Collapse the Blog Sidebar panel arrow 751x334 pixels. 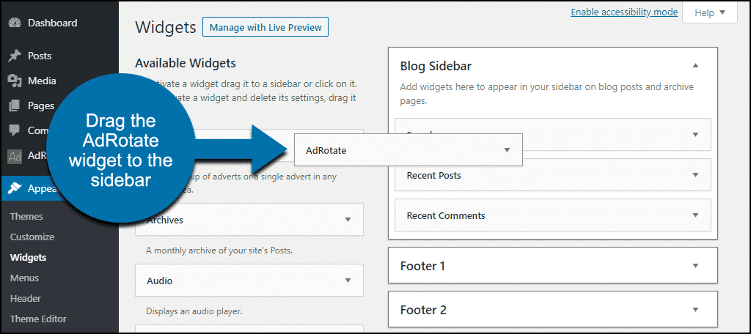(x=696, y=66)
